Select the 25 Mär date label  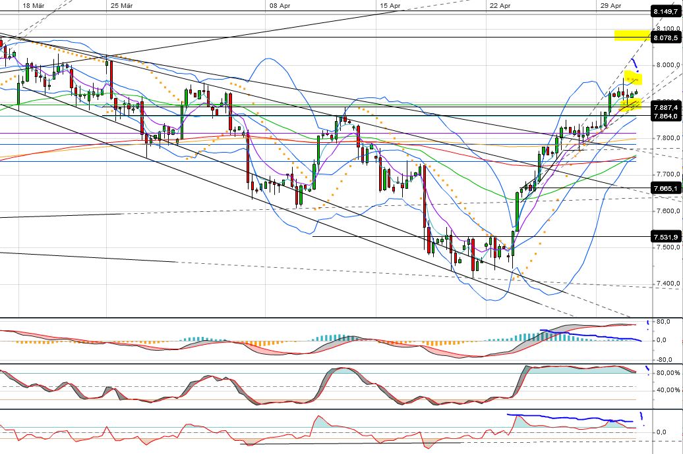[121, 6]
